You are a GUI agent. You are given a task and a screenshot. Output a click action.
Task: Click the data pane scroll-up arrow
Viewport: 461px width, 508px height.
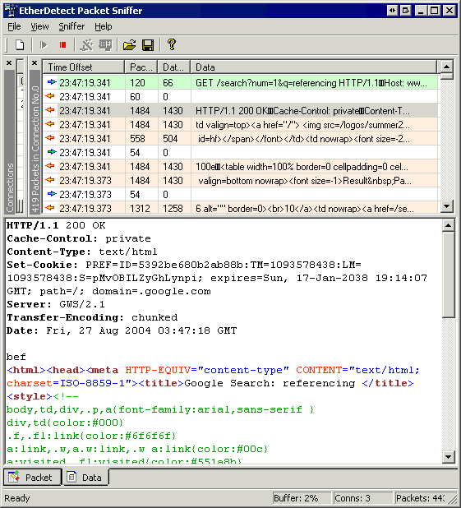pos(448,225)
